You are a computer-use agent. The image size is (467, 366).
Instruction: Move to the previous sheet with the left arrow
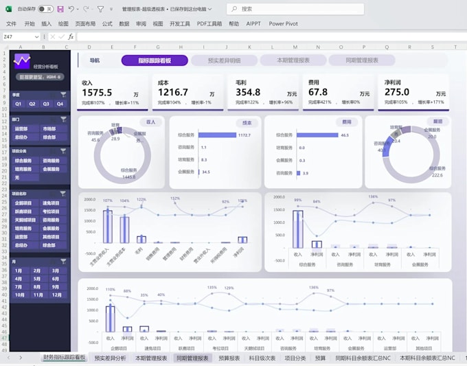point(9,357)
